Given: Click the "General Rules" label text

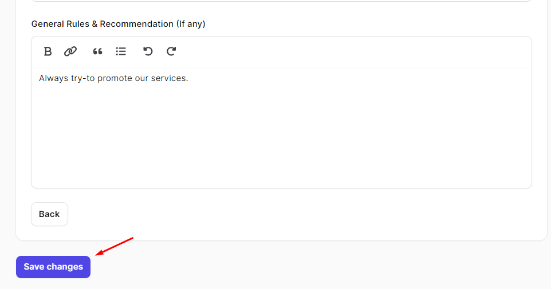Looking at the screenshot, I should (60, 24).
